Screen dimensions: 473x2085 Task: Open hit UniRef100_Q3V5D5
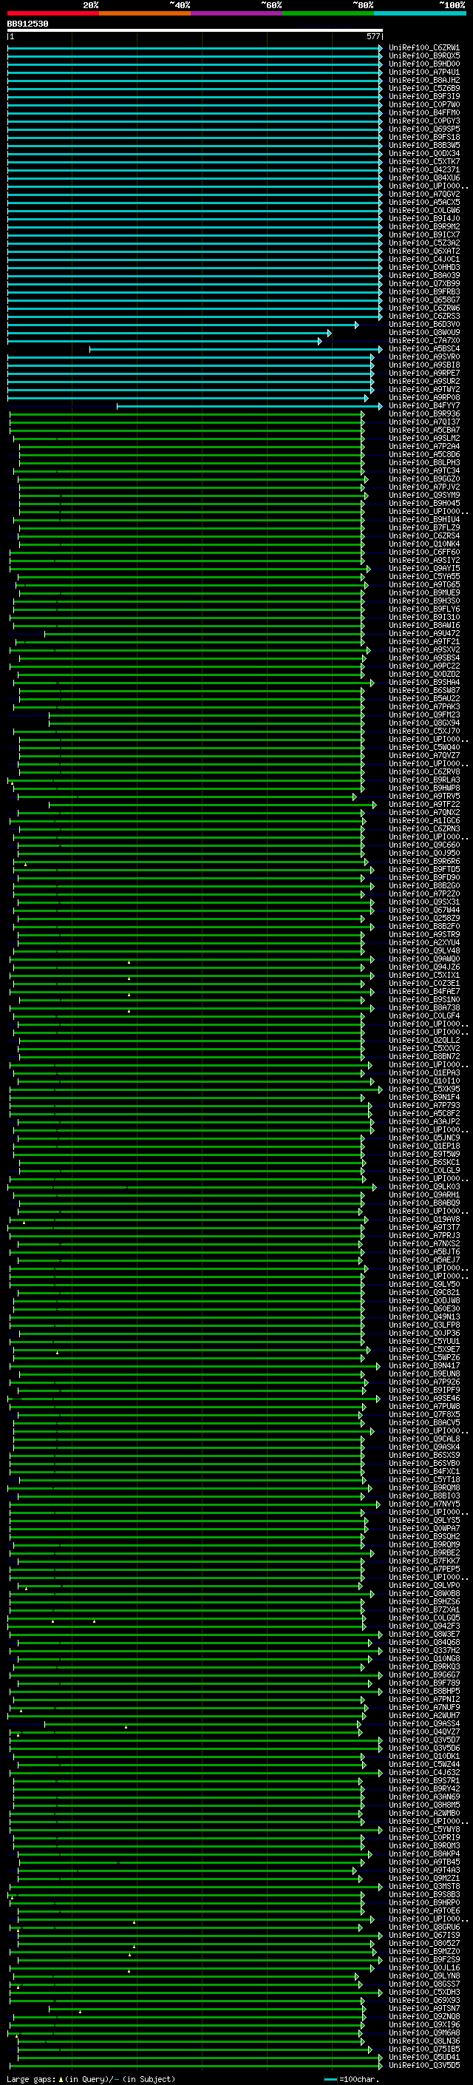pyautogui.click(x=423, y=2066)
